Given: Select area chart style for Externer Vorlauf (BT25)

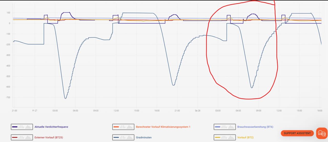Looking at the screenshot, I should coord(28,137).
